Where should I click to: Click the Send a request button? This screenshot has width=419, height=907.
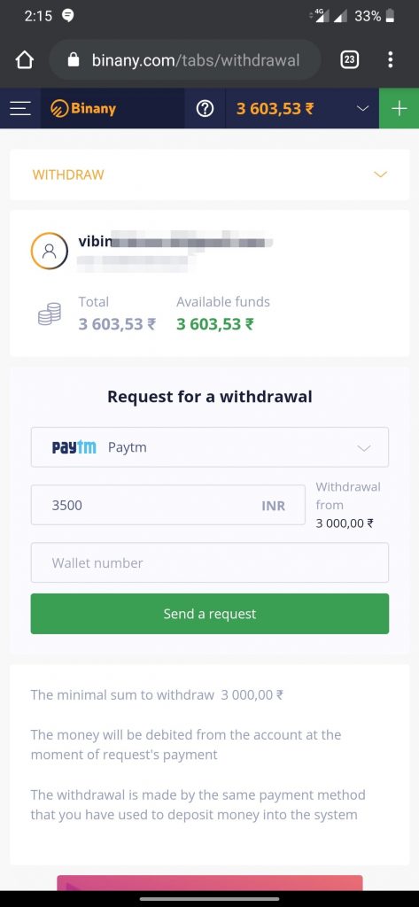pos(209,614)
